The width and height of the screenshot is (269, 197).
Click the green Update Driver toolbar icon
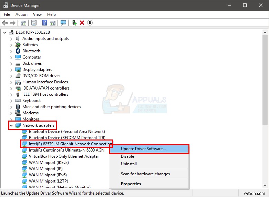[74, 23]
